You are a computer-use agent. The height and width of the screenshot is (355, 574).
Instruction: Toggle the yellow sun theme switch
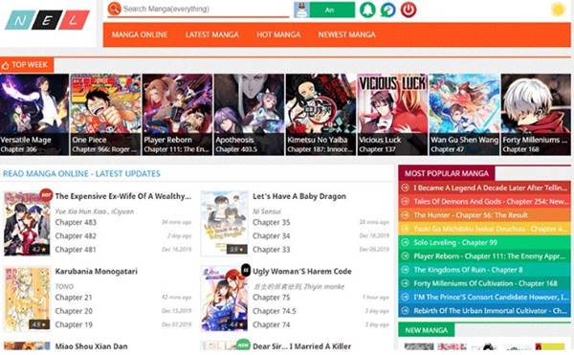click(558, 10)
